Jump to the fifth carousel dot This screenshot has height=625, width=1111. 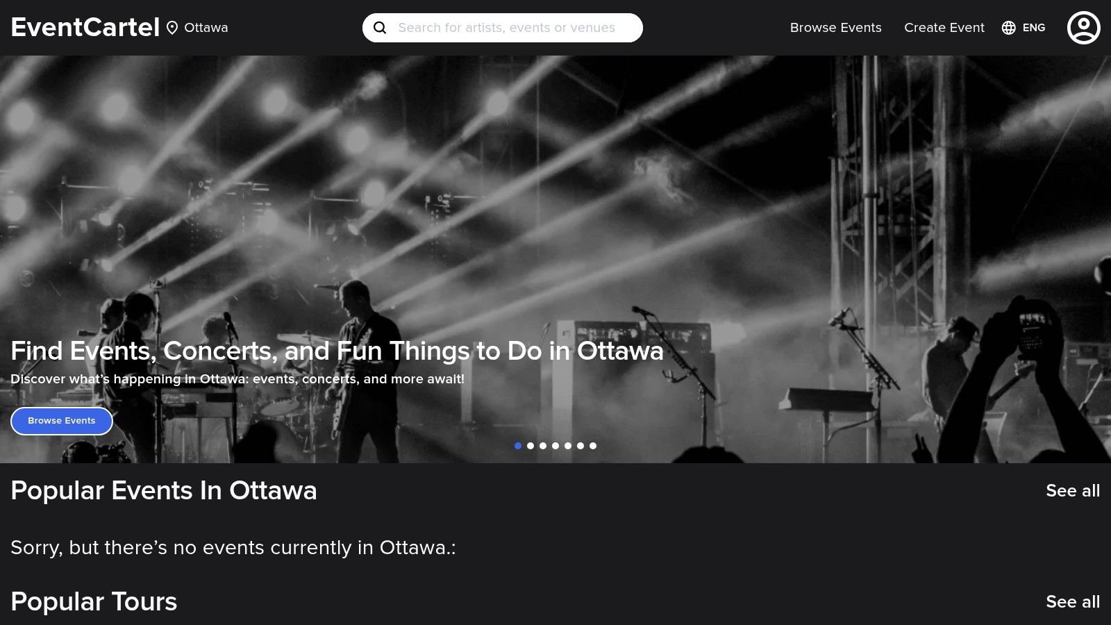568,446
